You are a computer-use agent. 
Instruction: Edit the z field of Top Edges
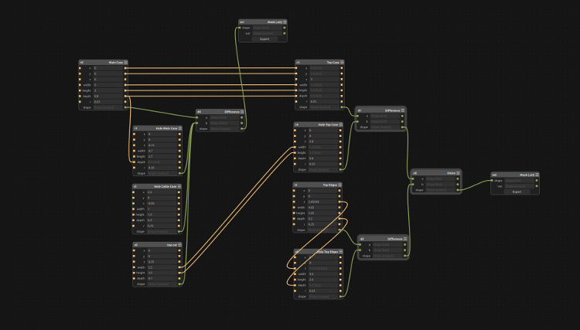[x=322, y=202]
